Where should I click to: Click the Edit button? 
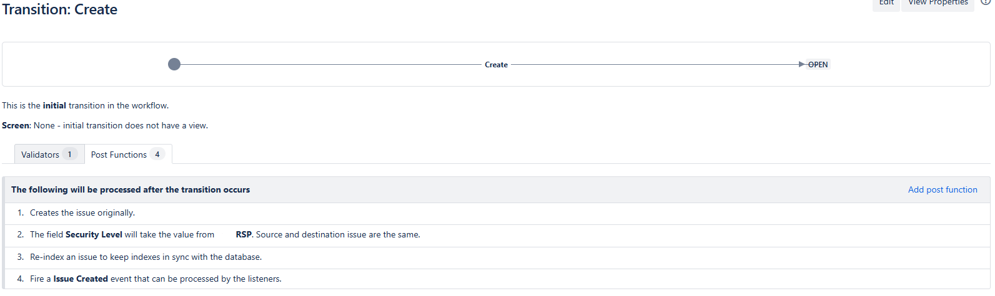click(886, 4)
